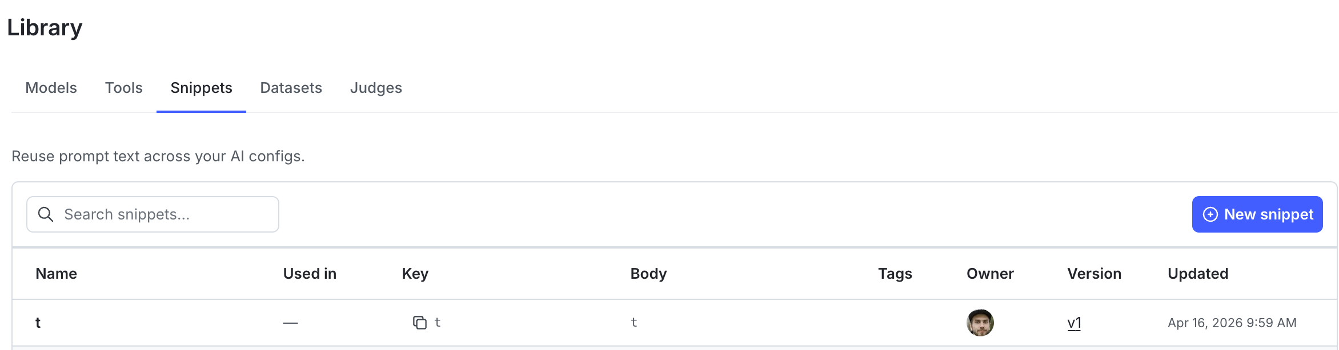Open version v1 of the snippet

coord(1075,322)
